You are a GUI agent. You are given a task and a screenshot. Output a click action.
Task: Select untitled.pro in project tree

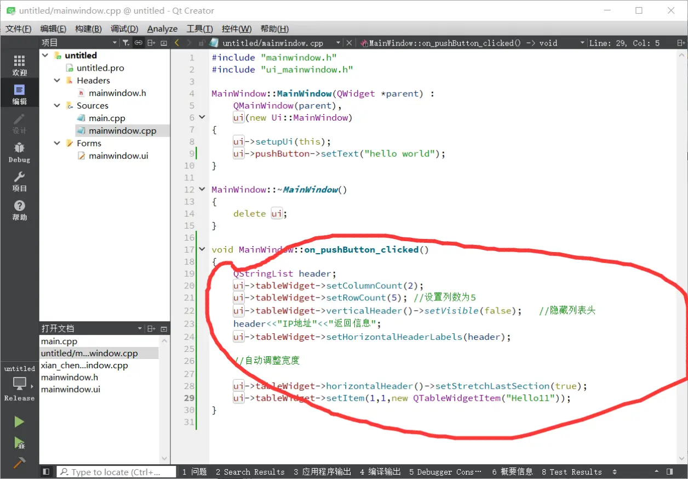[100, 68]
